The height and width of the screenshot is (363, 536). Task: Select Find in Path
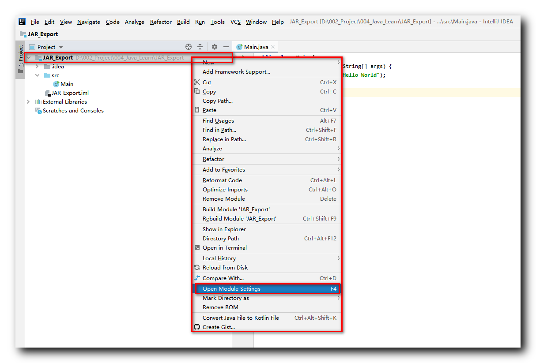coord(267,130)
